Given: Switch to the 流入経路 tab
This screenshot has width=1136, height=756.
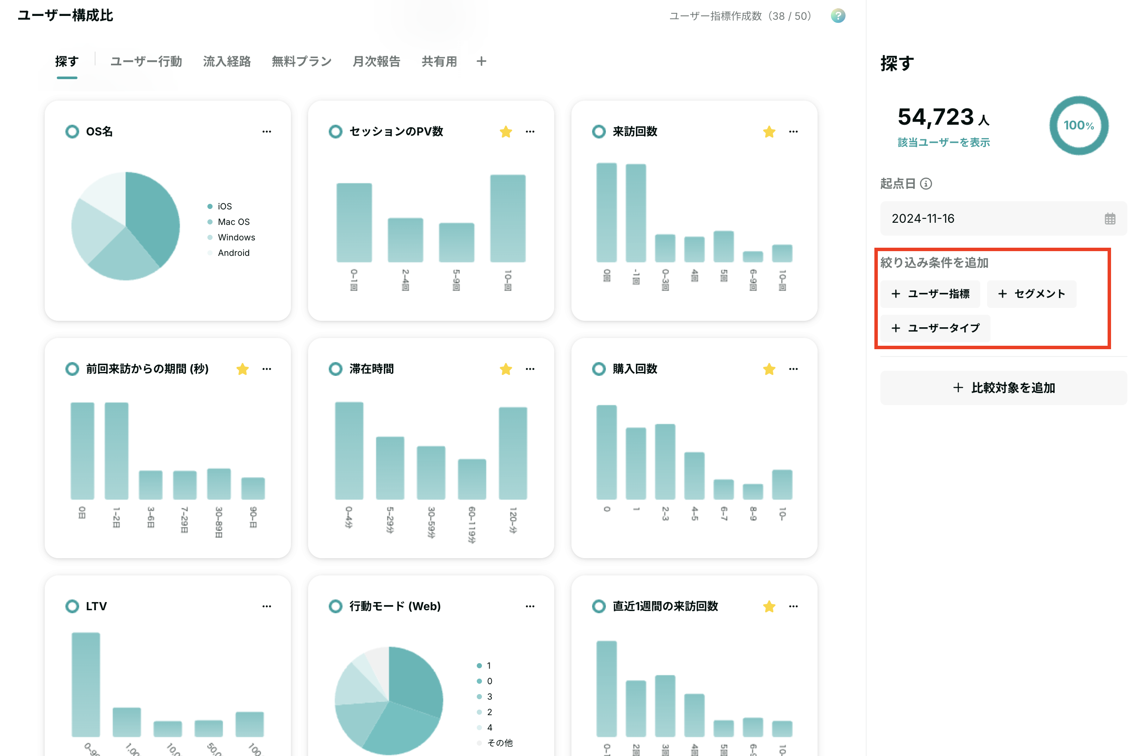Looking at the screenshot, I should pos(227,61).
